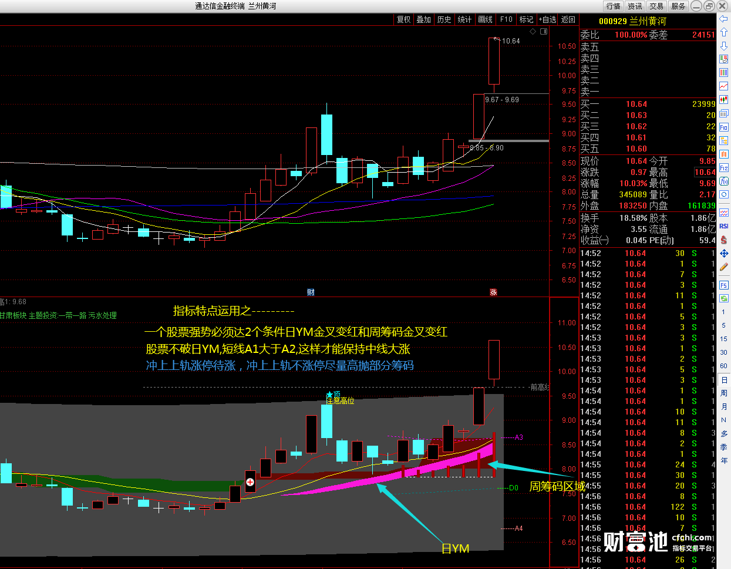The width and height of the screenshot is (731, 569).
Task: Select the monthly 月 chart period
Action: point(724,406)
